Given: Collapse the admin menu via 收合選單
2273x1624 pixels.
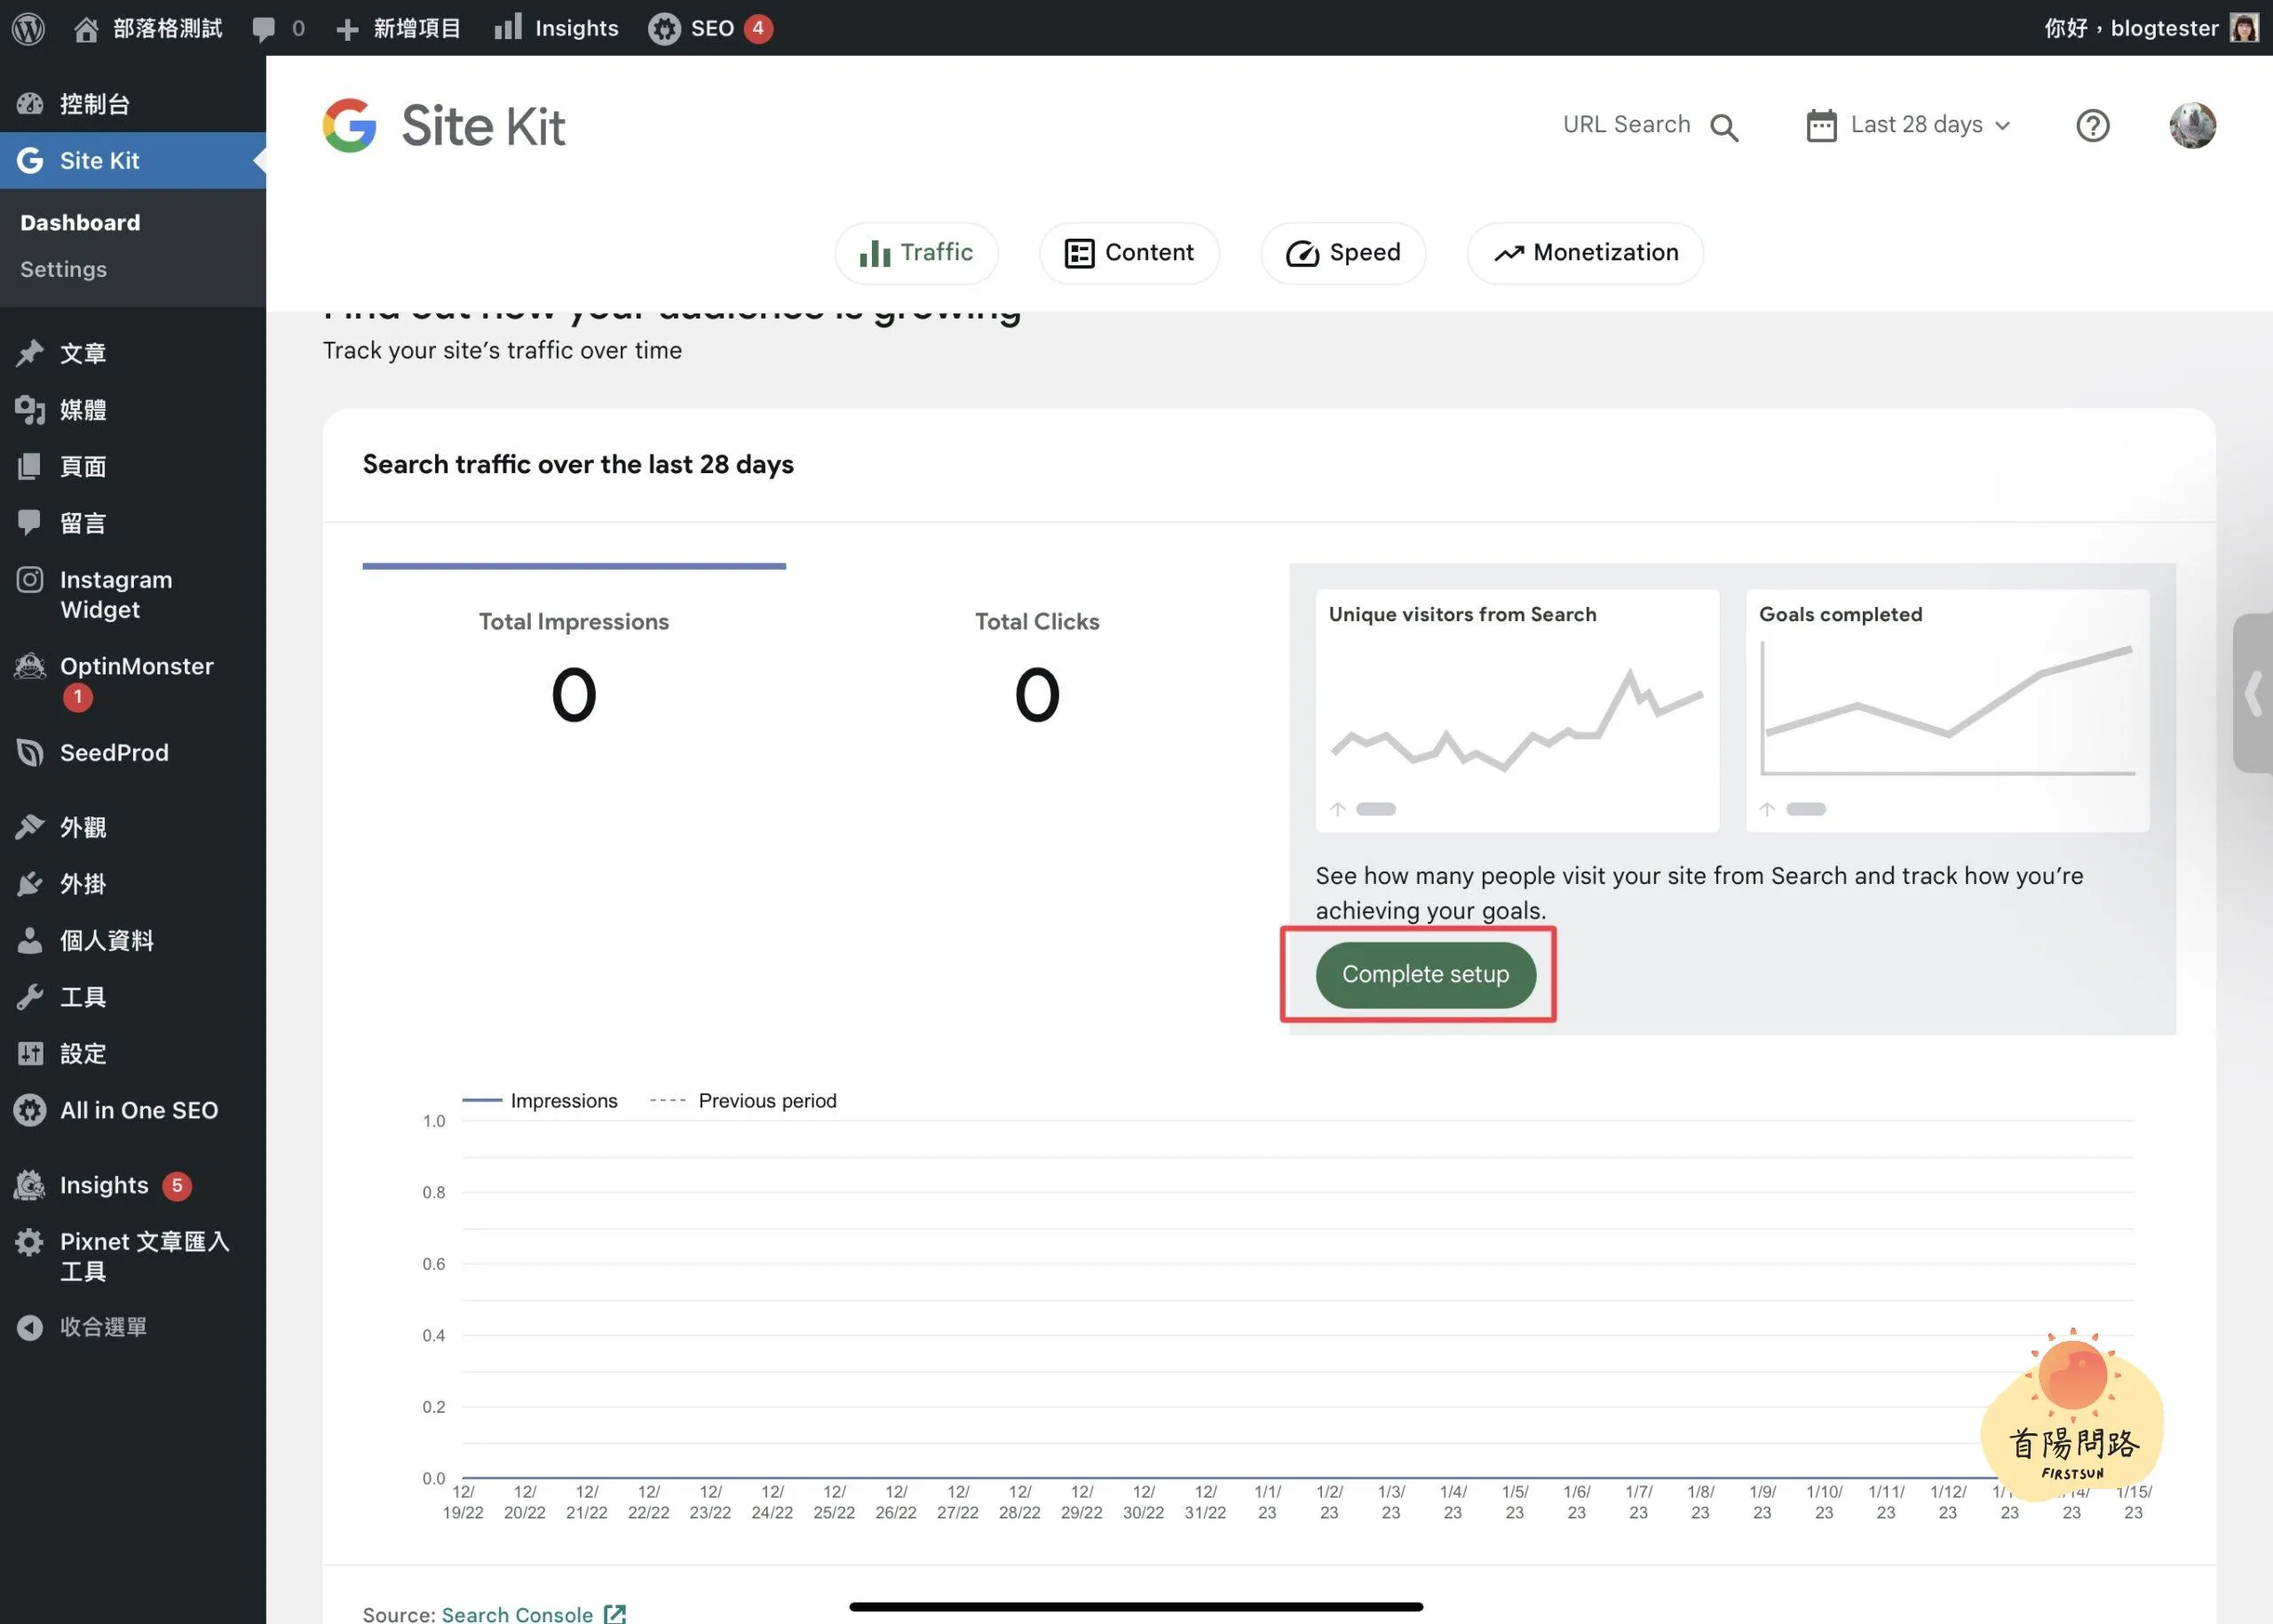Looking at the screenshot, I should tap(102, 1327).
